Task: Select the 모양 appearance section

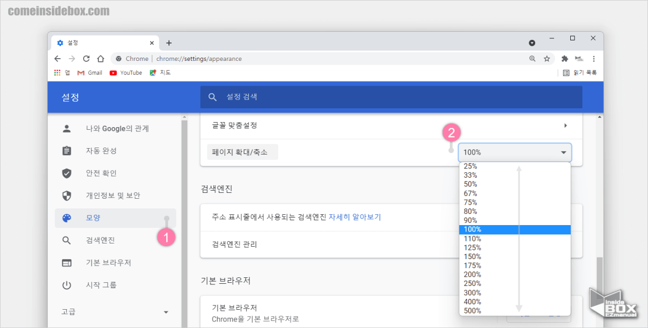Action: (x=116, y=218)
